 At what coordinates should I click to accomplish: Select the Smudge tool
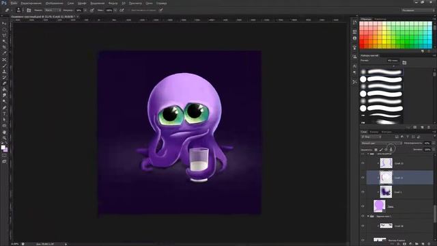tap(4, 96)
